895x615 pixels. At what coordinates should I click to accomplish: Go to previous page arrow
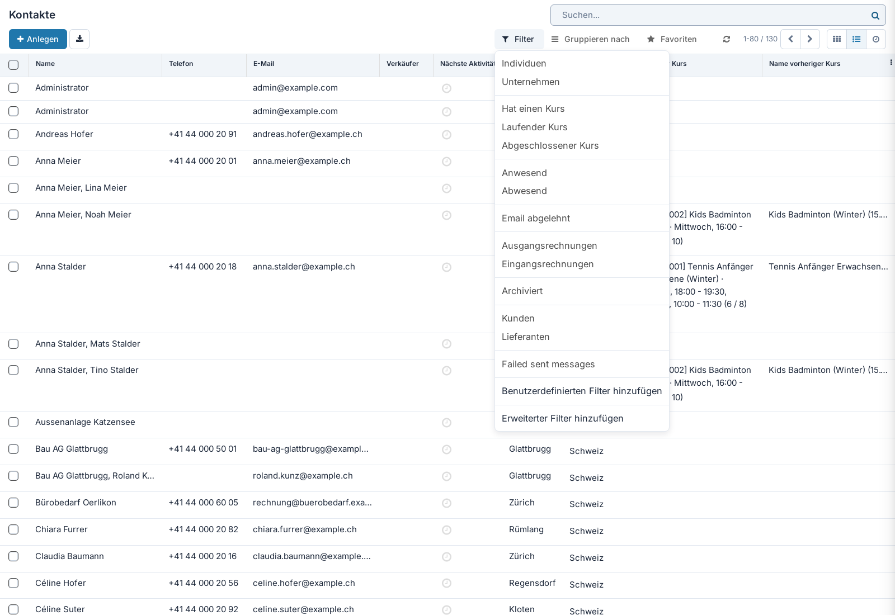point(790,39)
